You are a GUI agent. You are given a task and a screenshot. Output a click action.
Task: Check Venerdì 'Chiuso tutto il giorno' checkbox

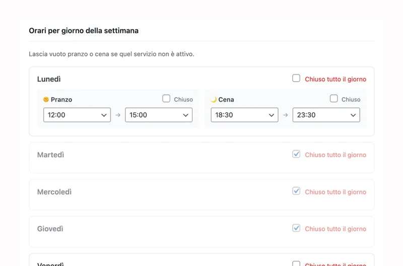[296, 263]
